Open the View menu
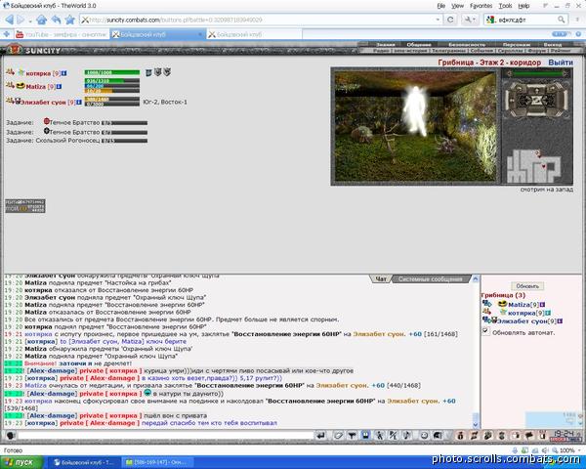 tap(457, 6)
